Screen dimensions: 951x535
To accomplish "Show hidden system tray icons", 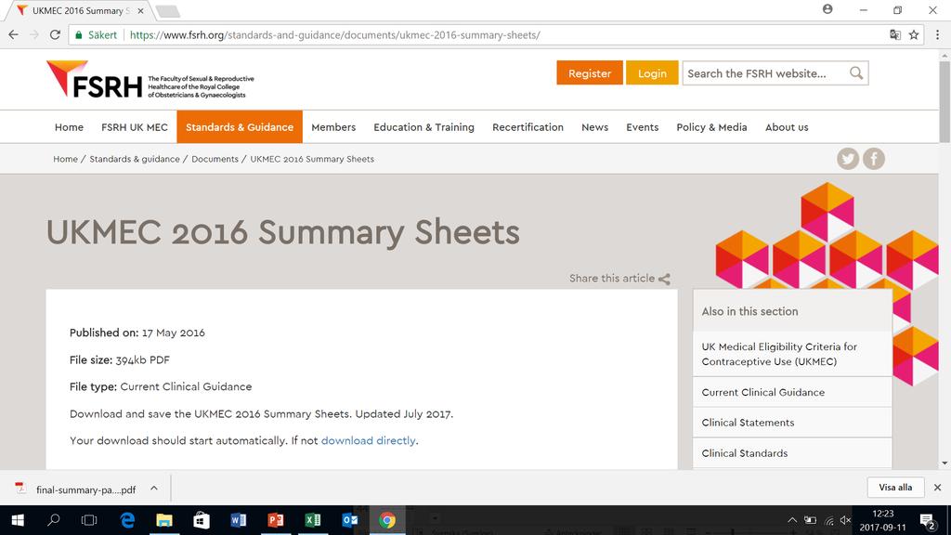I will (792, 520).
